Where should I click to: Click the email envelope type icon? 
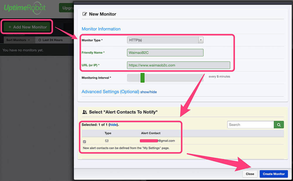[x=107, y=141]
